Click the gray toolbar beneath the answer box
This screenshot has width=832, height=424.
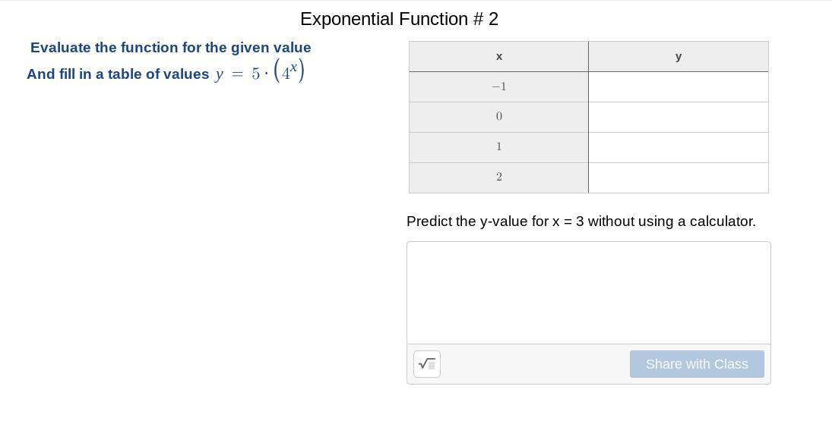[532, 364]
